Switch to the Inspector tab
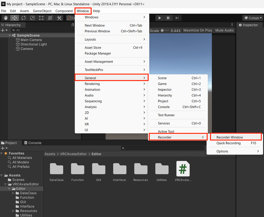This screenshot has width=264, height=217. coord(248,25)
